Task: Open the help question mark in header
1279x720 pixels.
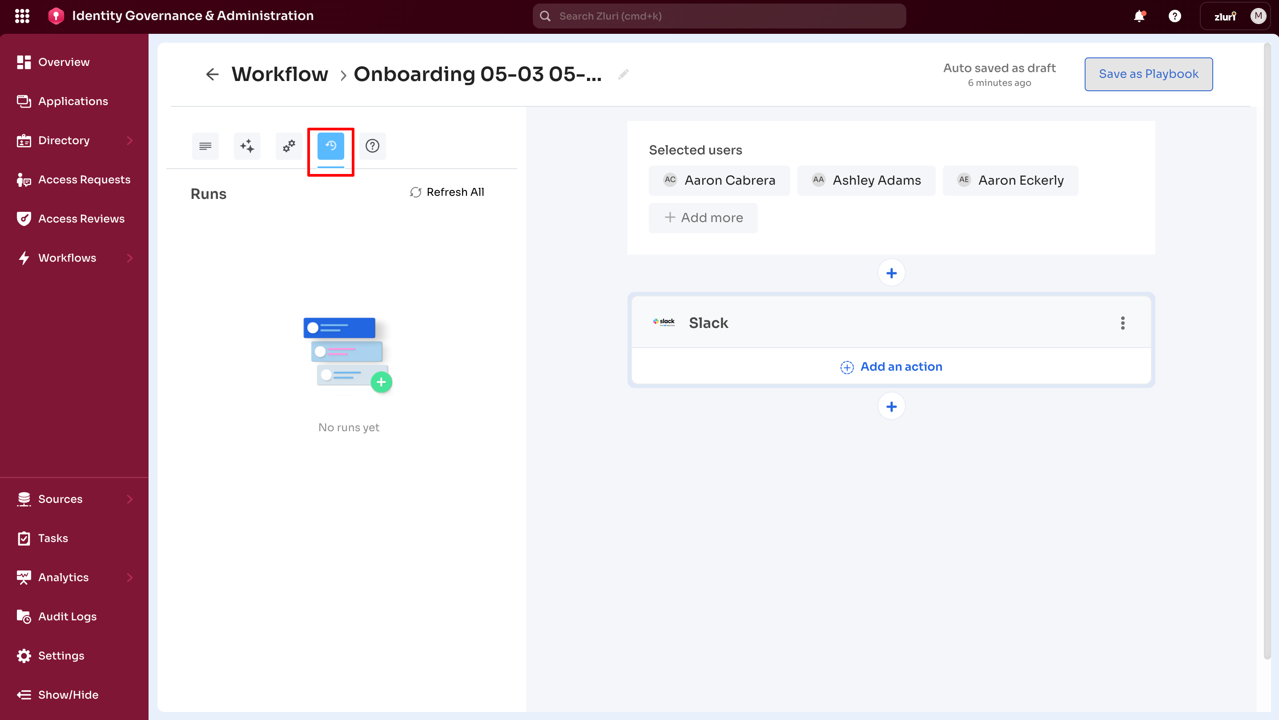Action: (1174, 16)
